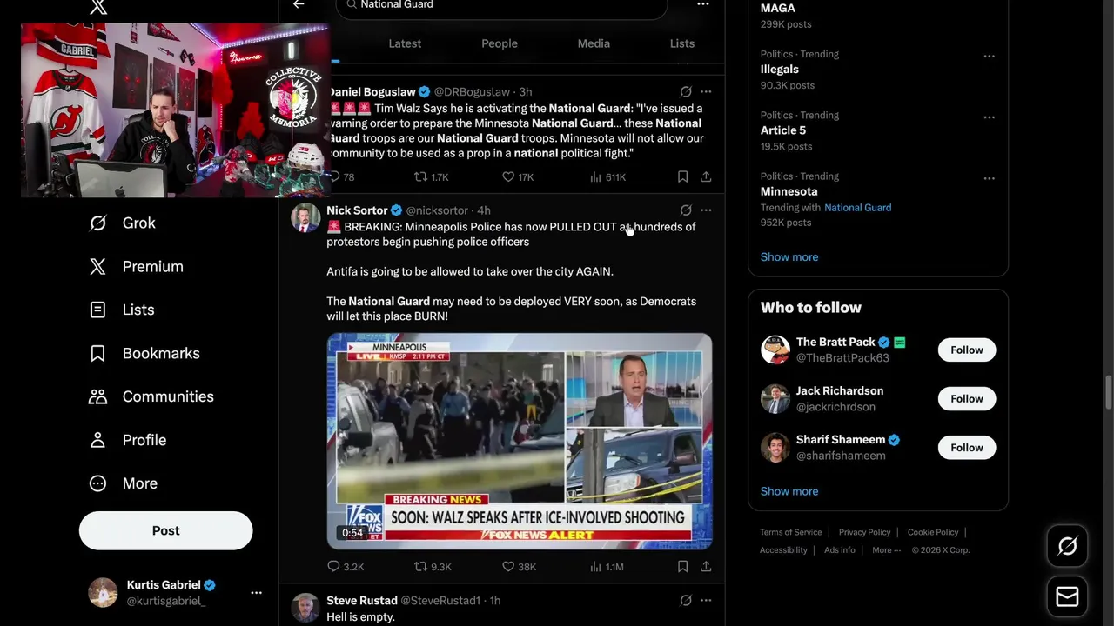This screenshot has height=626, width=1114.
Task: Click the back arrow beside search box
Action: pyautogui.click(x=299, y=5)
